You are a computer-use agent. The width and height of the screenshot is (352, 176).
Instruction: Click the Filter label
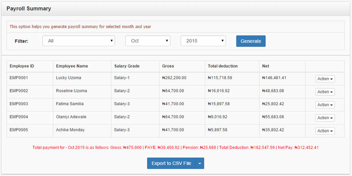[22, 41]
